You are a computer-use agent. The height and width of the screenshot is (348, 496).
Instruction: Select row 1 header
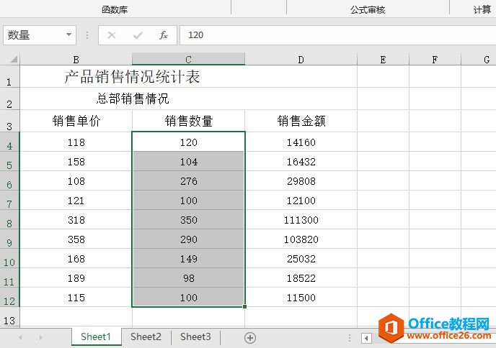9,77
